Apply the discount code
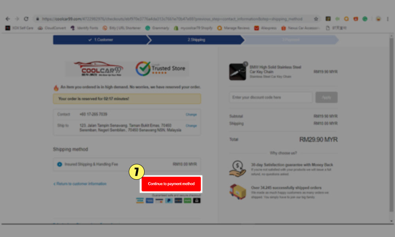The height and width of the screenshot is (237, 395). coord(327,97)
